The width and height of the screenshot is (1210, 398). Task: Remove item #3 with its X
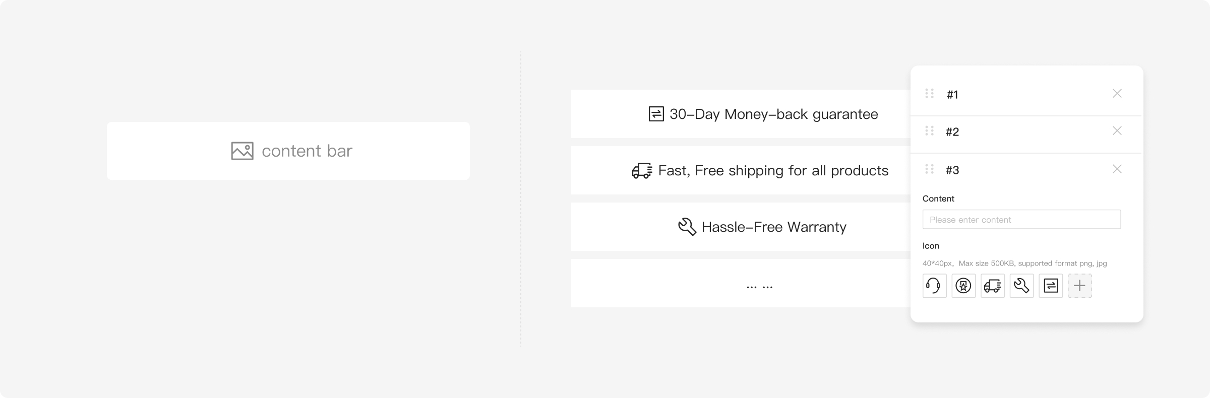(1117, 169)
